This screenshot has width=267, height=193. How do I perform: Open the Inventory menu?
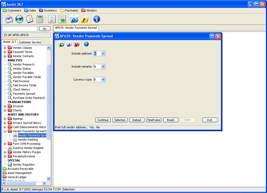pyautogui.click(x=48, y=10)
